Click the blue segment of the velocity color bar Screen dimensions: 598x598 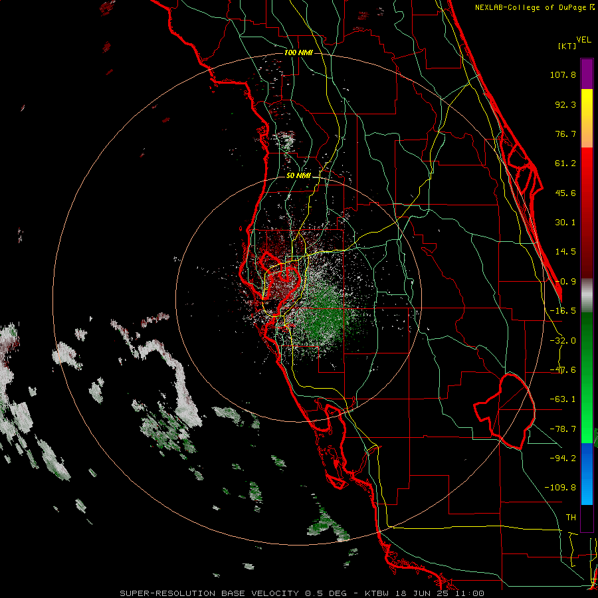click(587, 474)
